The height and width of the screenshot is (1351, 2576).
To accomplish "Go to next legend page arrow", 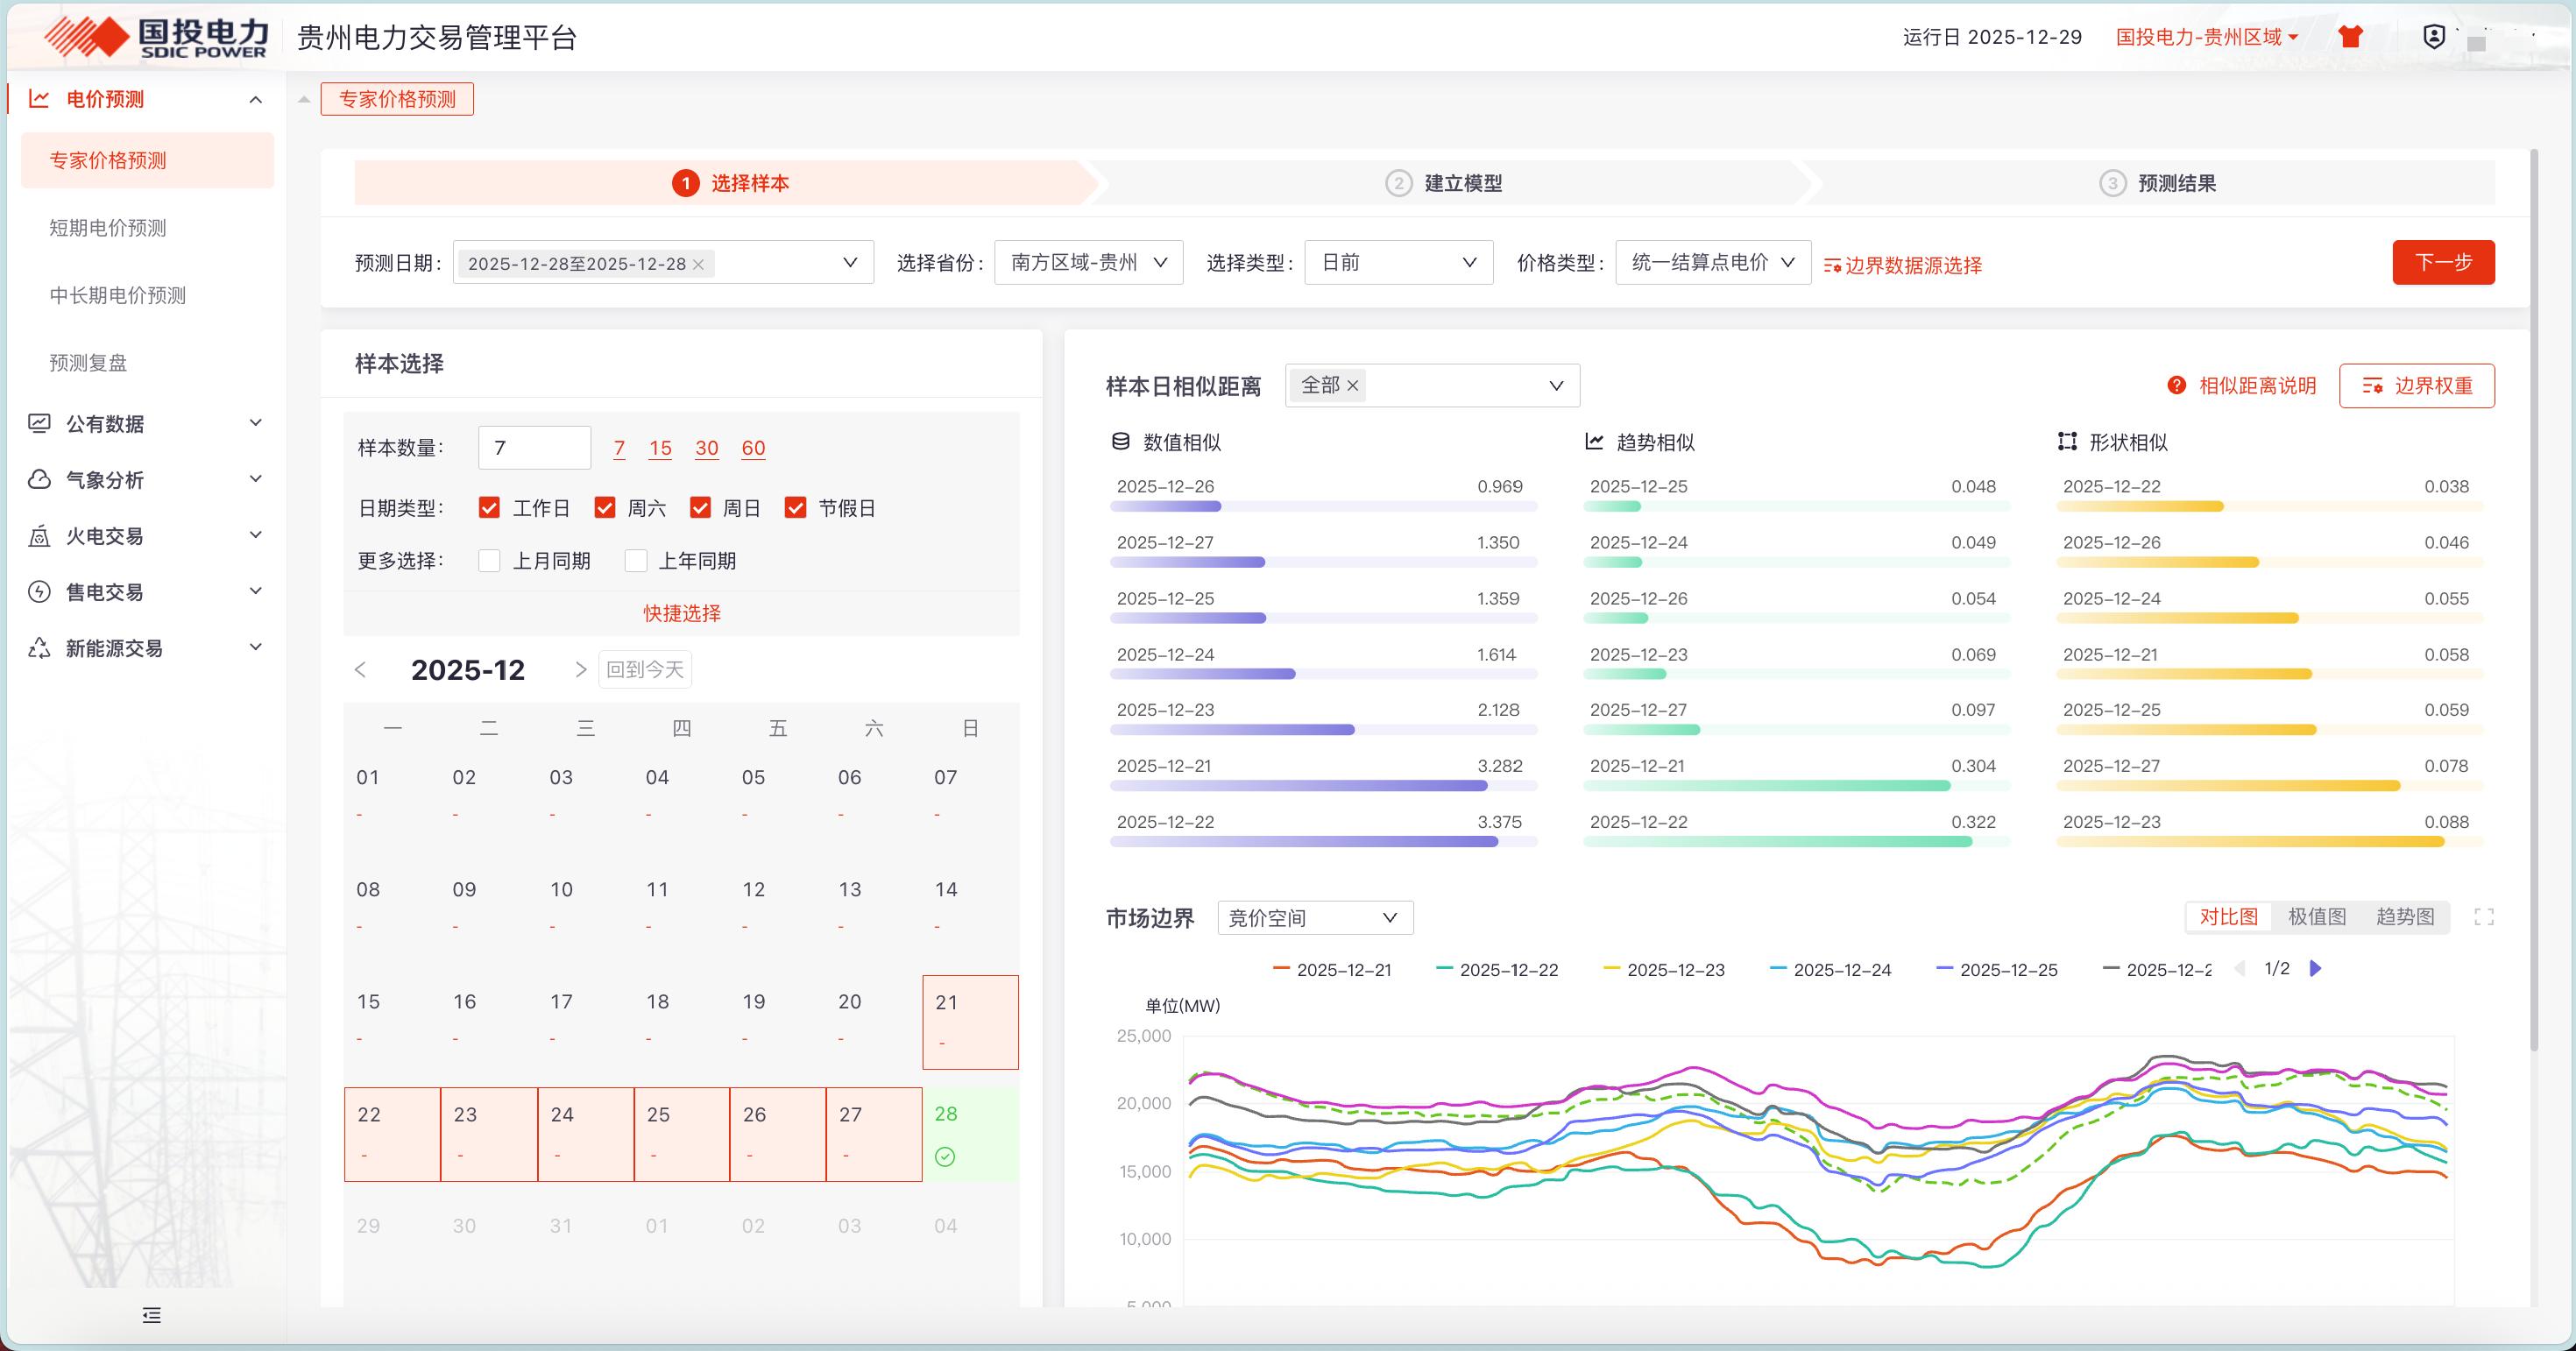I will 2315,969.
